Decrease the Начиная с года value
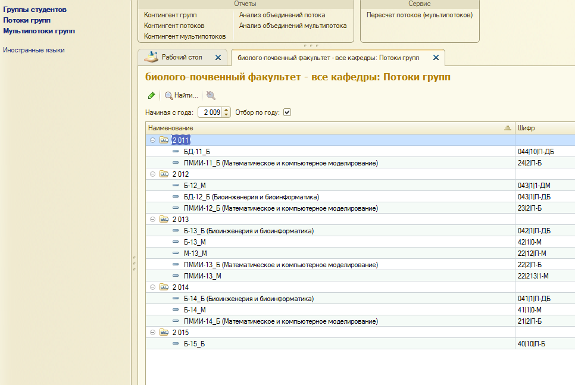Screen dimensions: 575x385 click(x=227, y=115)
